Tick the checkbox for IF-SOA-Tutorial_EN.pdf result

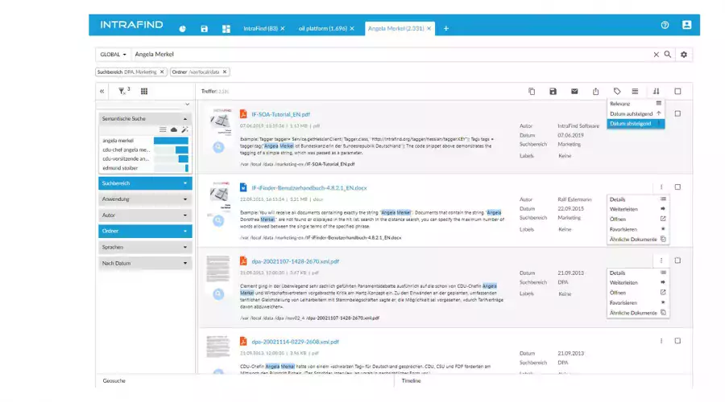[677, 114]
